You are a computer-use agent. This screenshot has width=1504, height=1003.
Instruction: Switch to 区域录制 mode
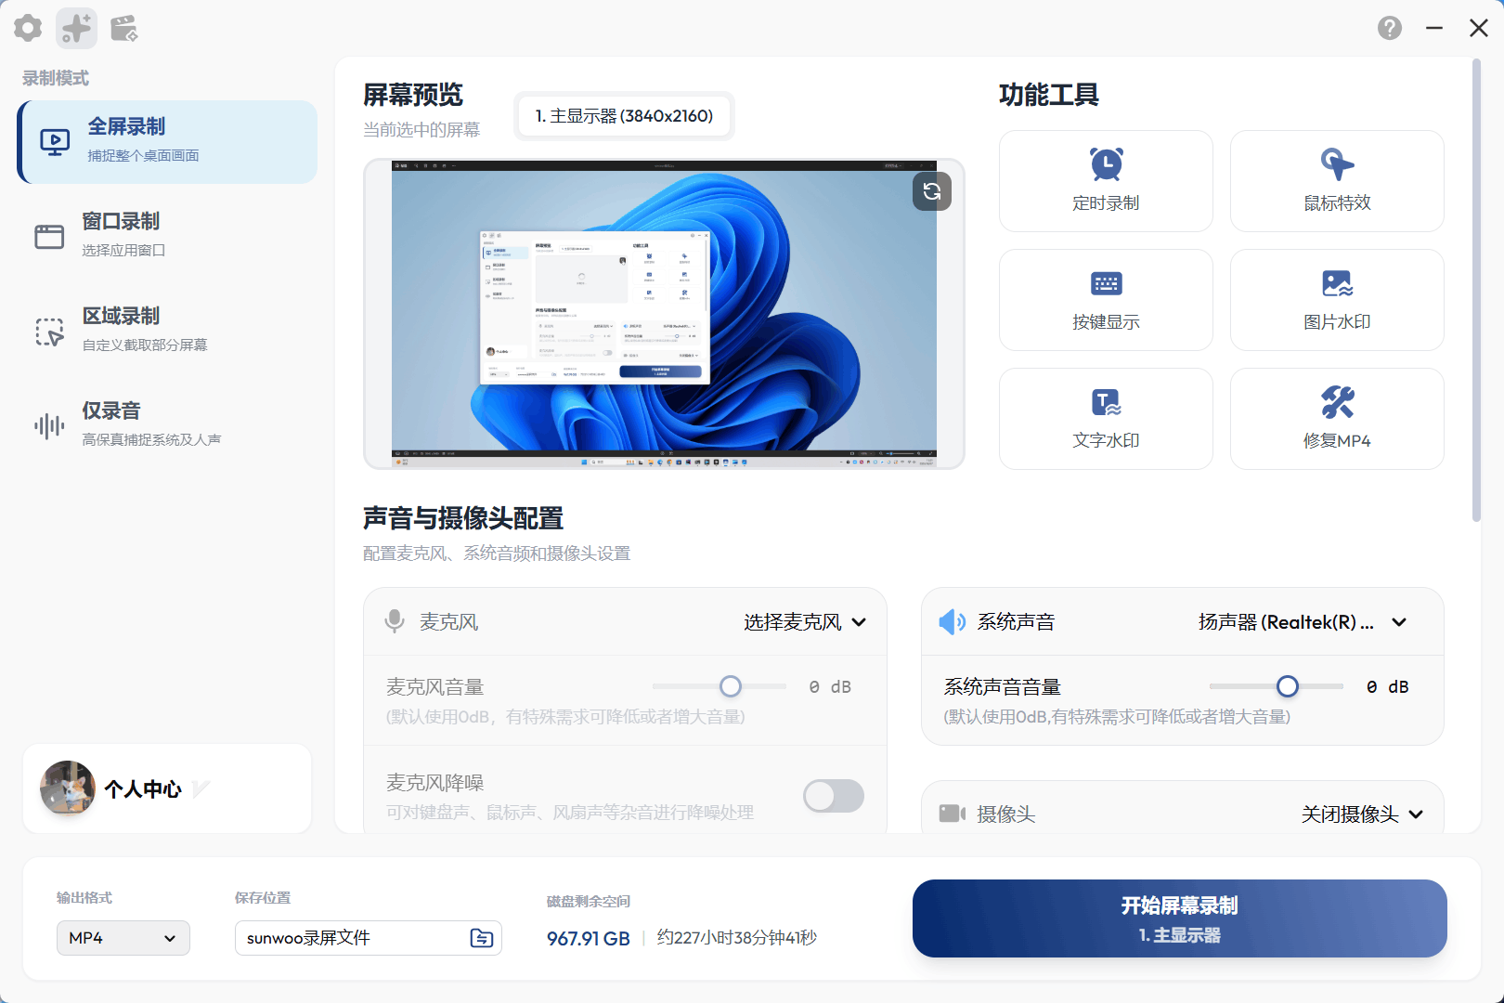click(167, 331)
